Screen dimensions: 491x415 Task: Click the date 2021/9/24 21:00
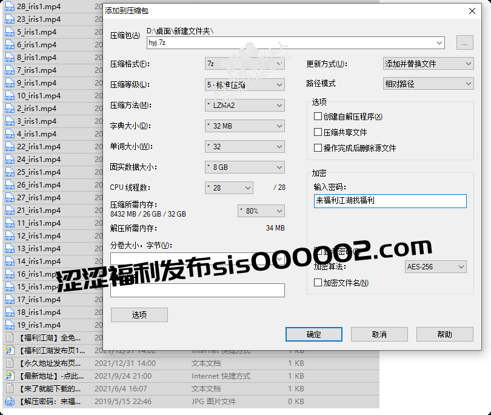122,376
